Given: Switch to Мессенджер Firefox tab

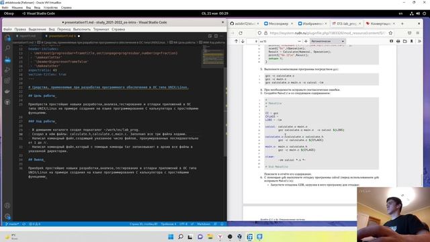Looking at the screenshot, I should [278, 24].
